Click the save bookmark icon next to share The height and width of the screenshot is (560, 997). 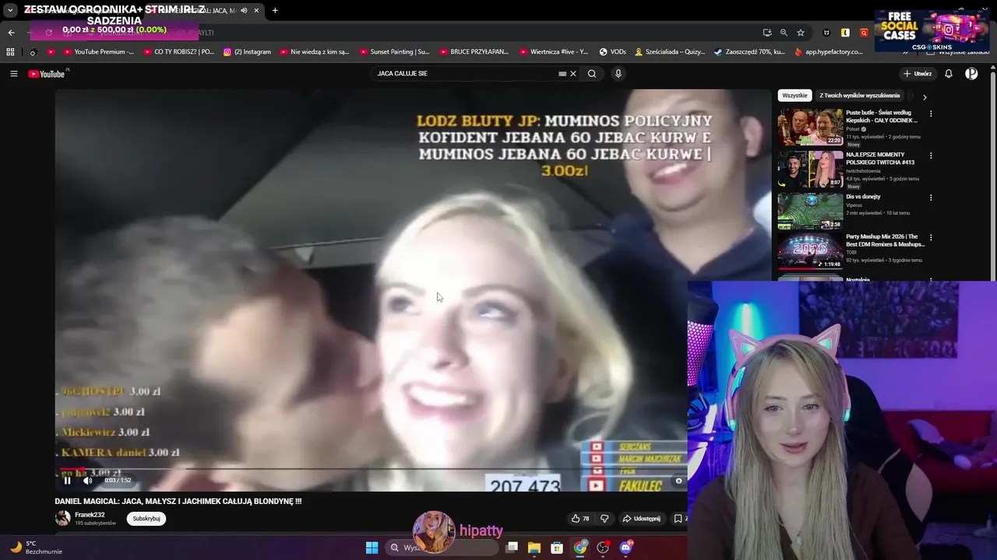click(678, 519)
